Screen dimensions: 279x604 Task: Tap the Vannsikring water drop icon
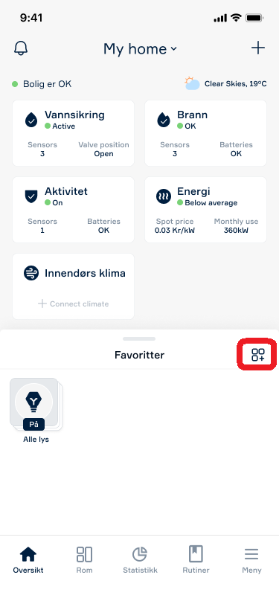31,120
